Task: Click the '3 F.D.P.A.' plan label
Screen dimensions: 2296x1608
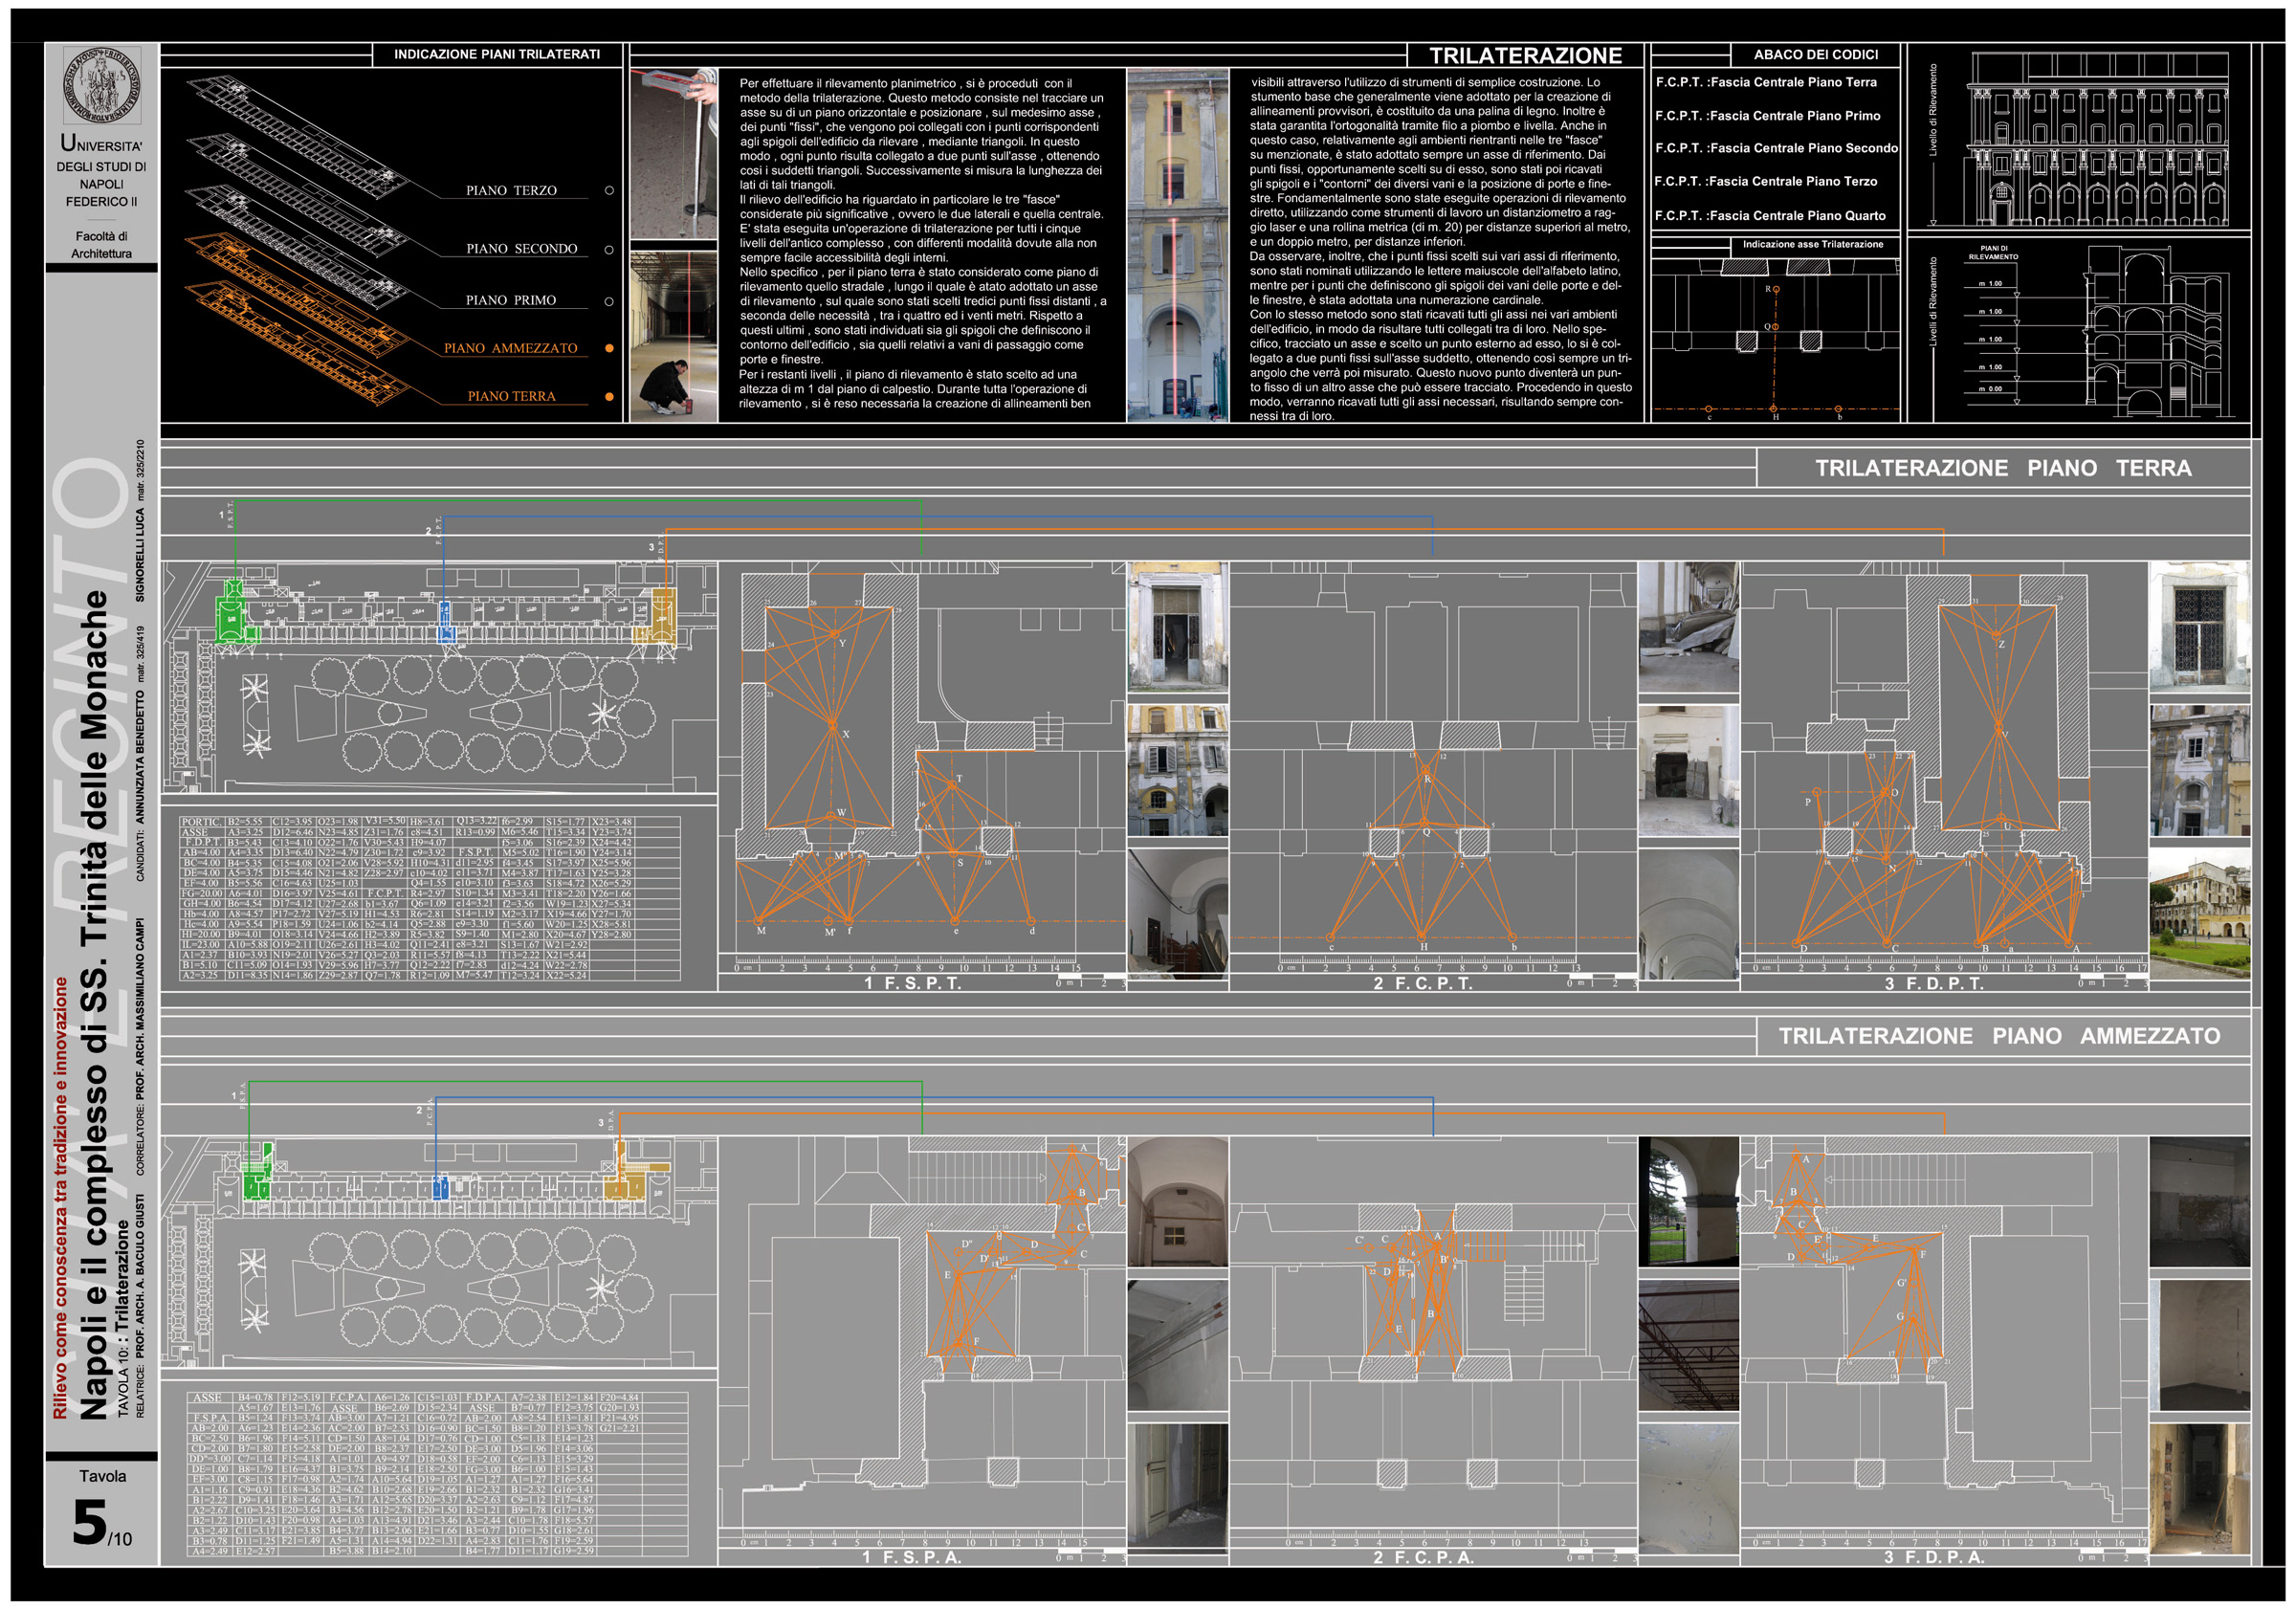Action: (x=1934, y=1557)
